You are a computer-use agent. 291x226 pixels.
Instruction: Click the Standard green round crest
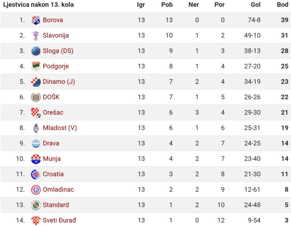tap(36, 205)
